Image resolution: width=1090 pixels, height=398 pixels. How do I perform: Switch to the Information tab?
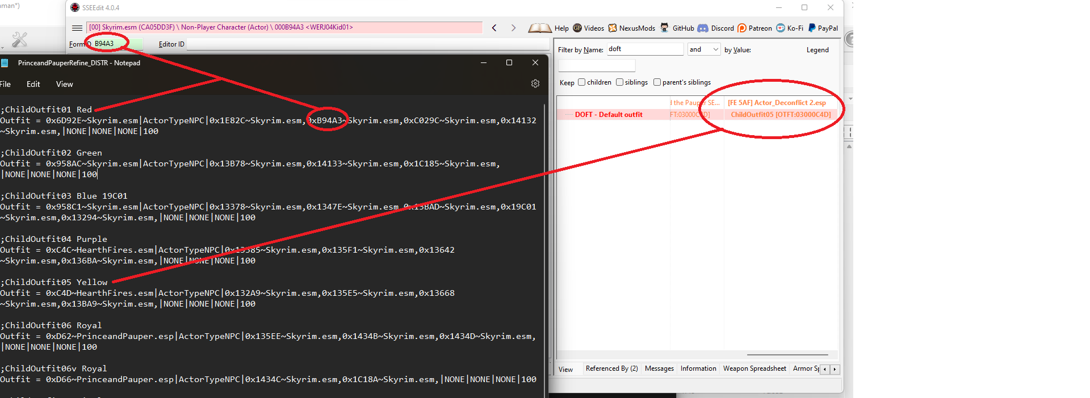tap(698, 368)
